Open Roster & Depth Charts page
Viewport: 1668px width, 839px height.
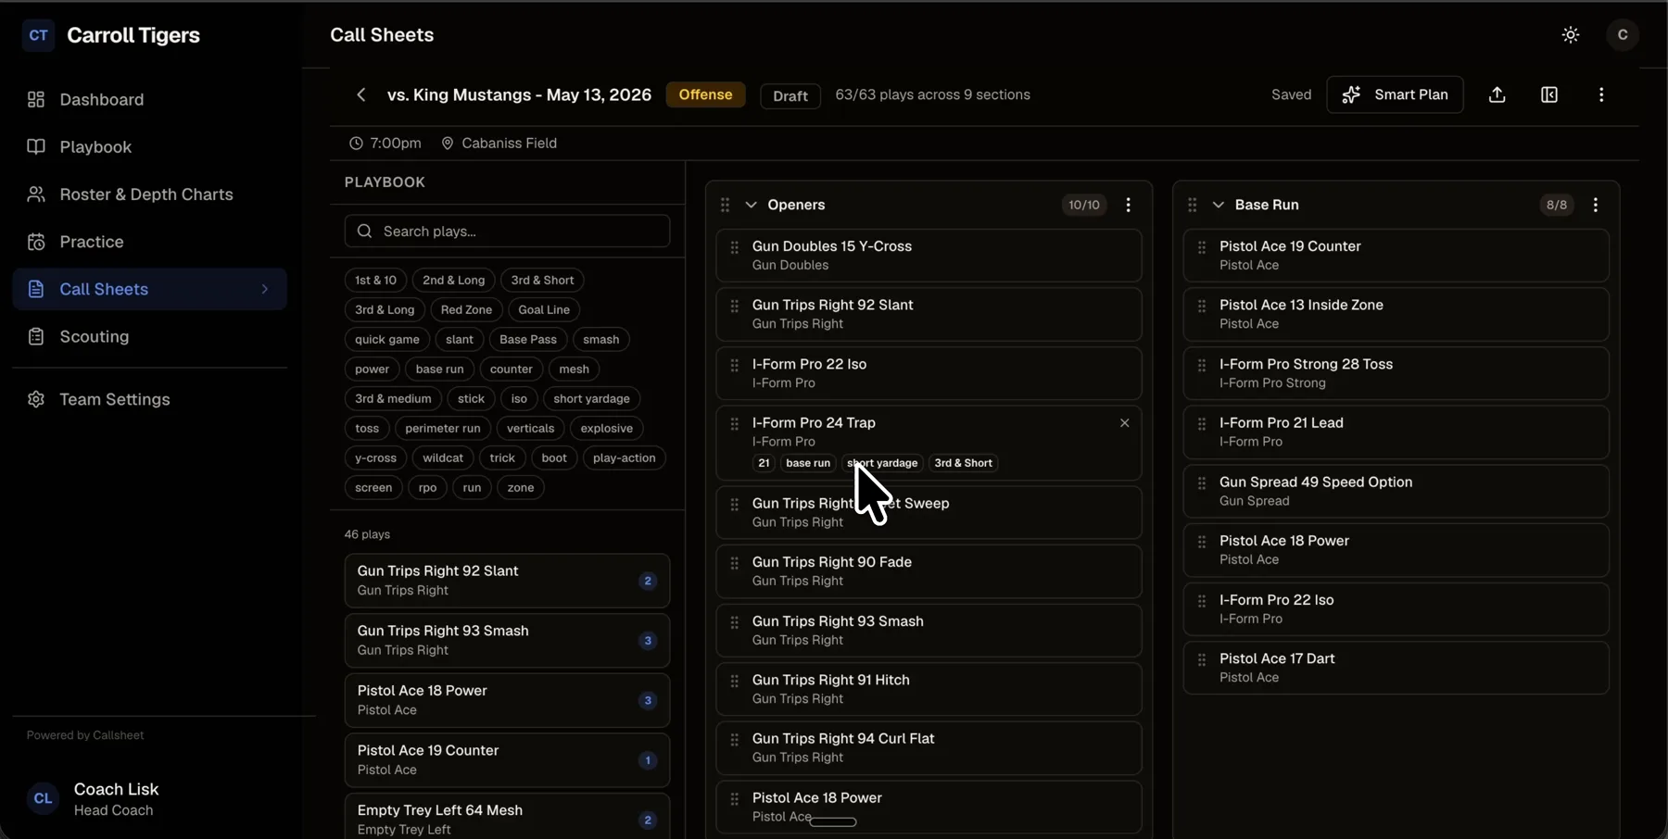(149, 194)
